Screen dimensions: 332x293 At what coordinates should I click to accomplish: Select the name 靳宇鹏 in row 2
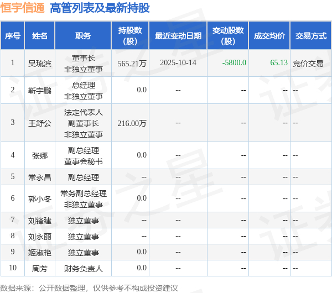click(40, 91)
